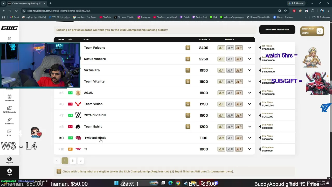Open the Schedule calendar icon in sidebar
The image size is (332, 187).
click(x=9, y=97)
